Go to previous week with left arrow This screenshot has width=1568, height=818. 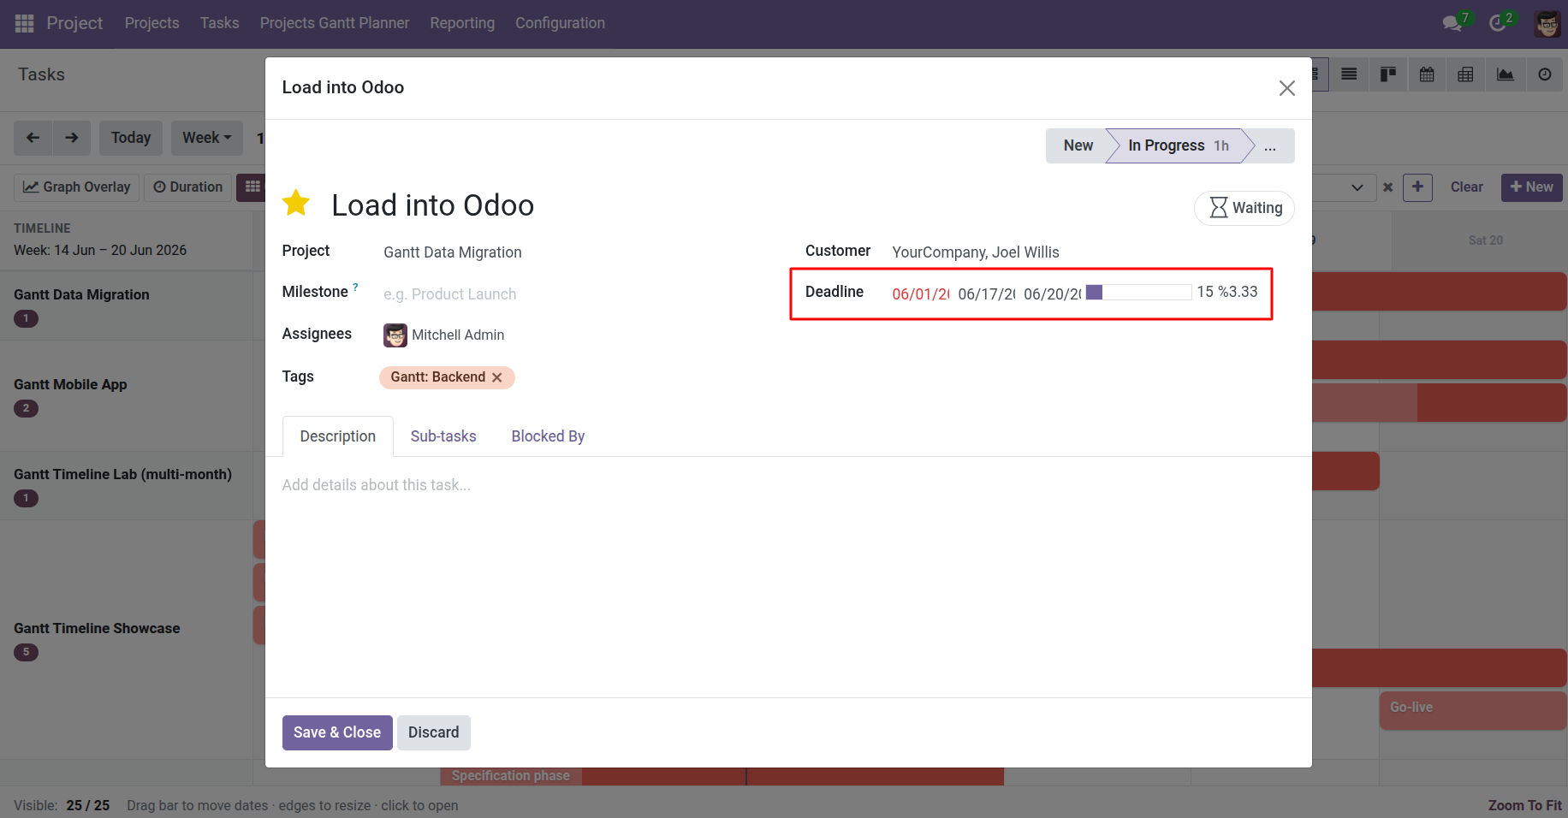point(33,138)
